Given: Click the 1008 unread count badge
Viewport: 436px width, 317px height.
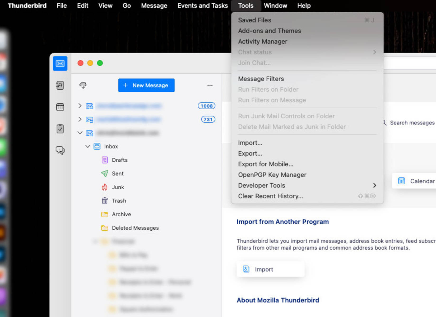Looking at the screenshot, I should pos(207,106).
